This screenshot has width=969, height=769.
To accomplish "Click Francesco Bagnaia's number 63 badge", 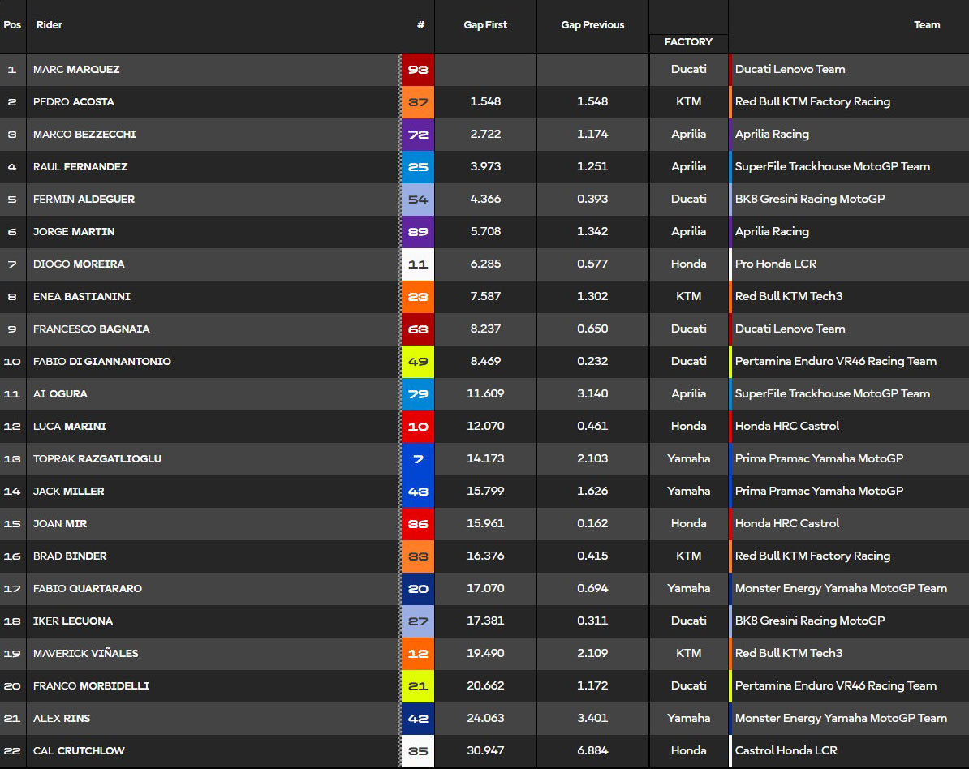I will [418, 329].
